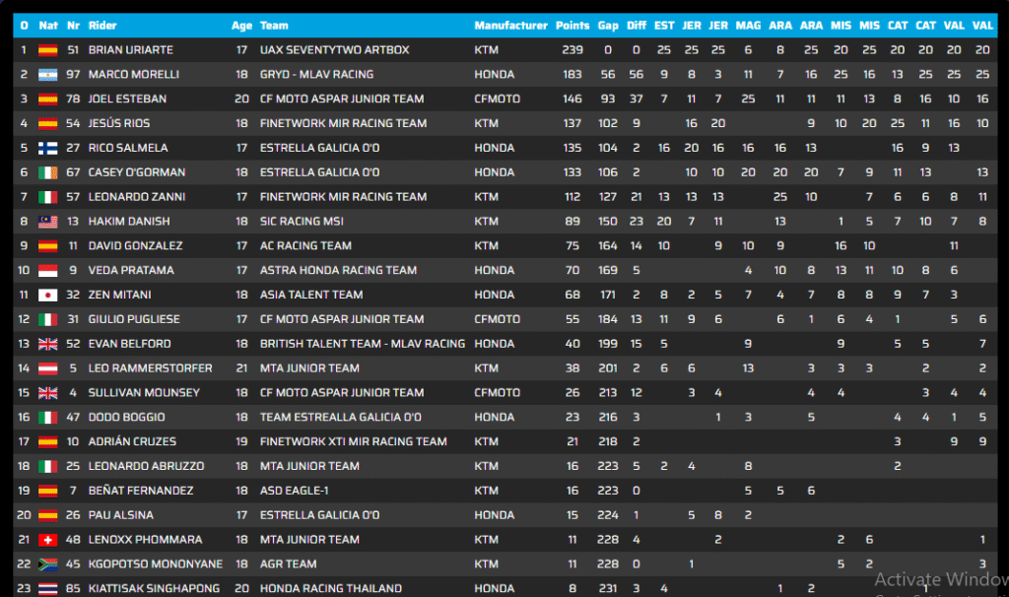Click the Manufacturer column header
This screenshot has height=597, width=1009.
pyautogui.click(x=509, y=26)
